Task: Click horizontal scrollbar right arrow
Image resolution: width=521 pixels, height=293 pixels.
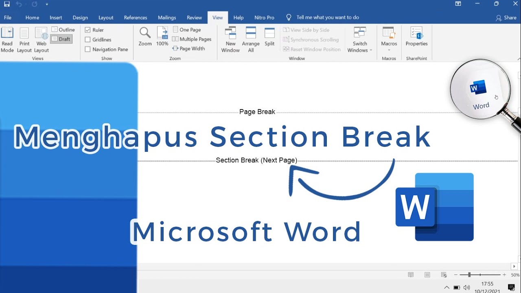Action: click(514, 266)
